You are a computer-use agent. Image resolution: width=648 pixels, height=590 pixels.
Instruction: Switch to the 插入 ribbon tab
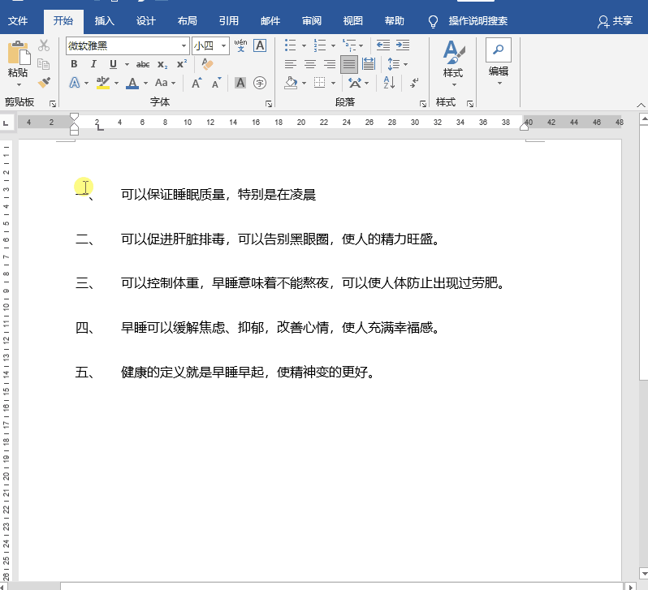(104, 20)
